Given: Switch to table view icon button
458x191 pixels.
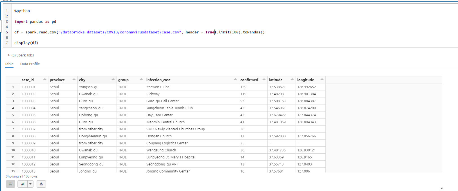Looking at the screenshot, I should point(10,184).
